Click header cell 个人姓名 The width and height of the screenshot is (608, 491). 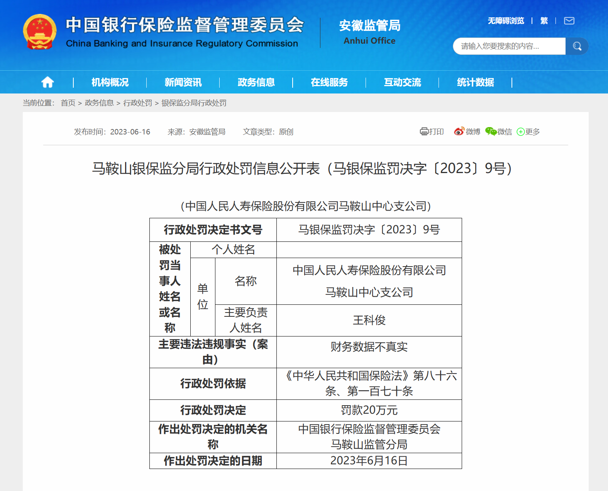pyautogui.click(x=234, y=250)
